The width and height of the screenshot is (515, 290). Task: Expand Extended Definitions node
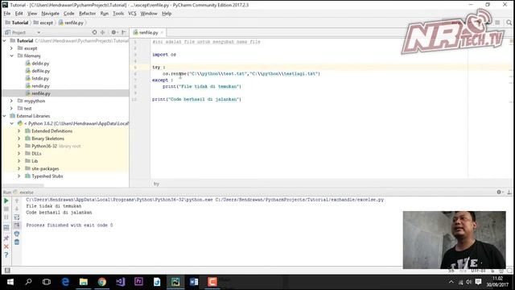tap(19, 130)
